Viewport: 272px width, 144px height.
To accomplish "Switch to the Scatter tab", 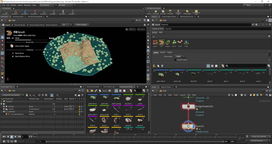I will pos(163,52).
